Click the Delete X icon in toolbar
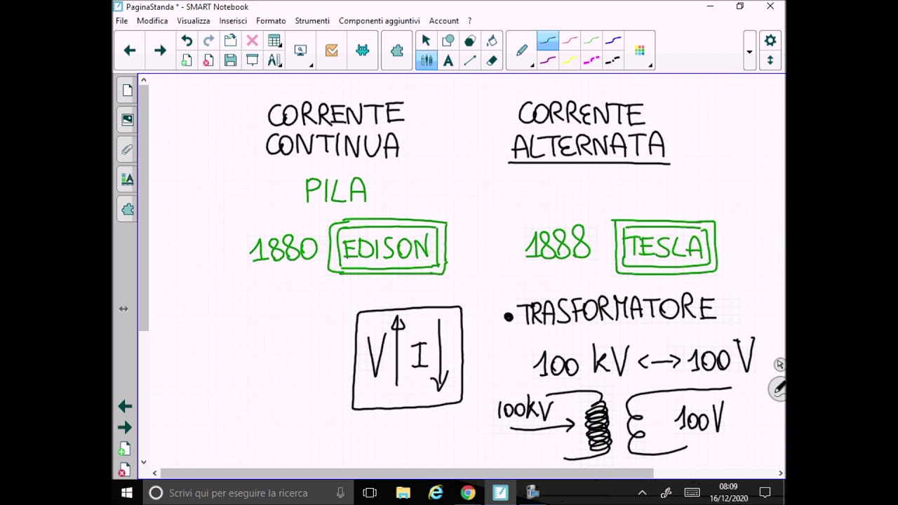 (252, 41)
